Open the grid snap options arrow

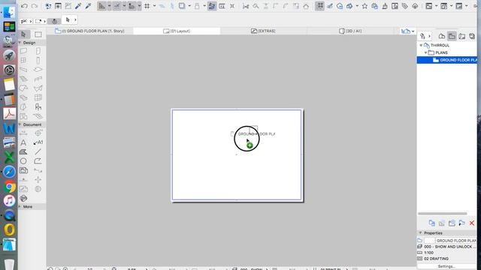pos(154,6)
